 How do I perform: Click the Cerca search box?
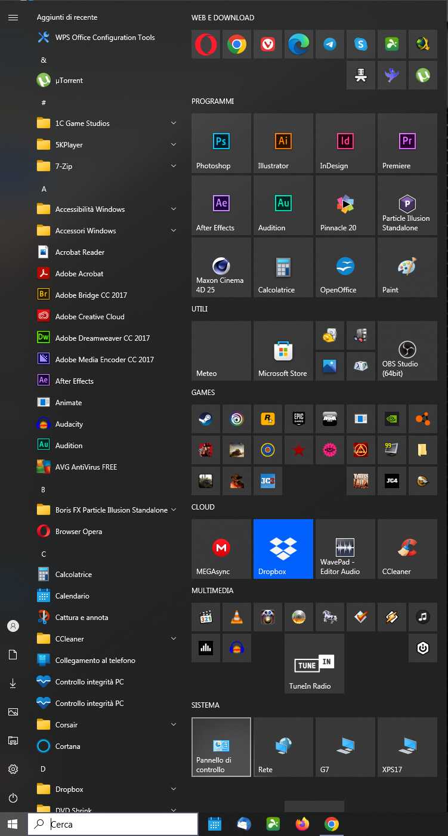[113, 824]
